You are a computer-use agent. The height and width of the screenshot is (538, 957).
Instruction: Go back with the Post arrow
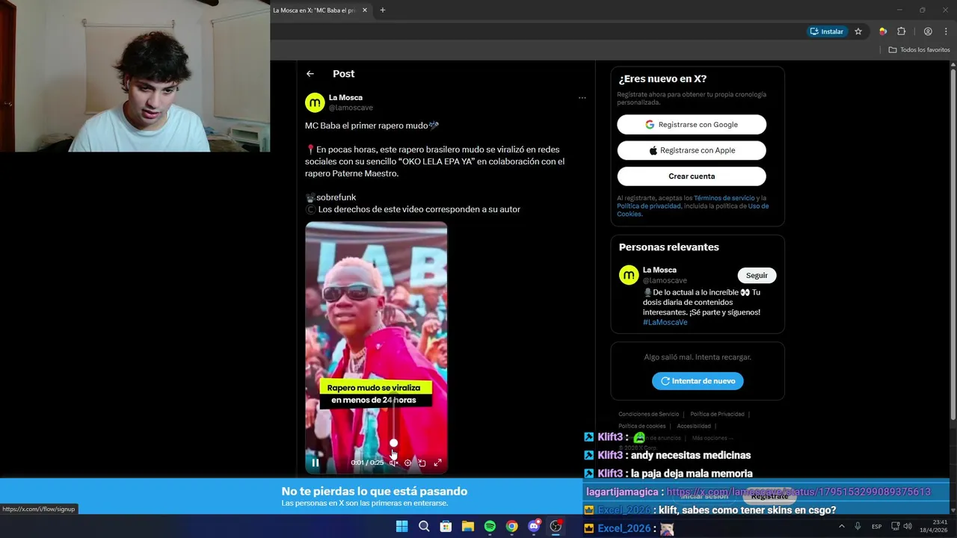(x=310, y=74)
